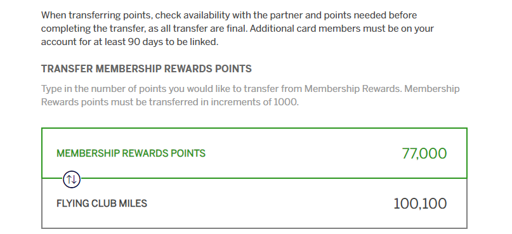Click inside the gray-bordered Flying Club box
512x234 pixels.
[254, 204]
